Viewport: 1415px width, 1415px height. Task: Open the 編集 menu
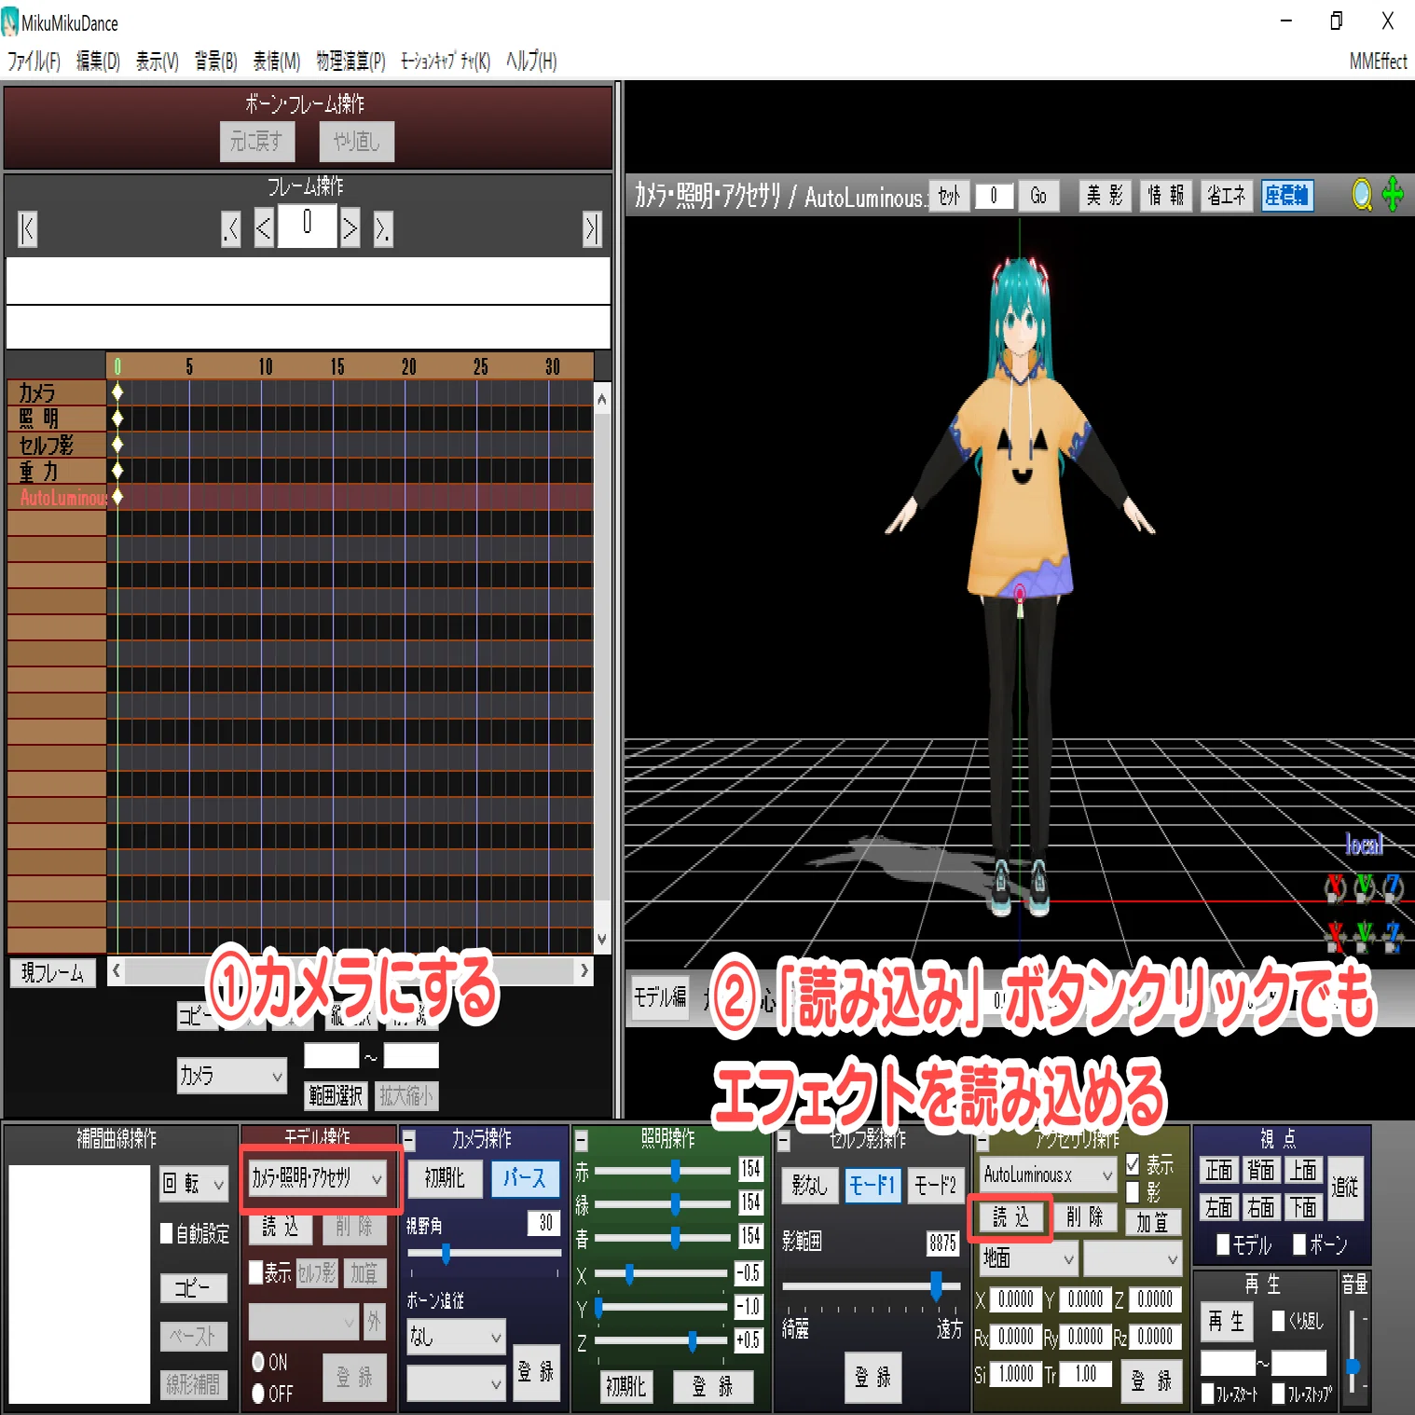tap(98, 62)
